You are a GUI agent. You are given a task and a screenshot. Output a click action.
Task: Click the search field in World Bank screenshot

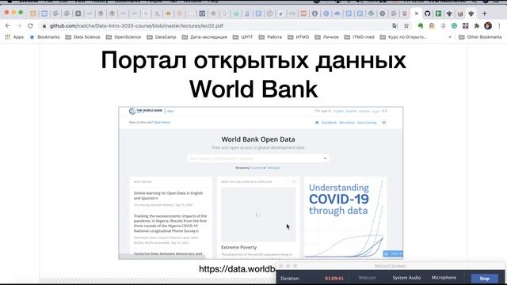258,158
